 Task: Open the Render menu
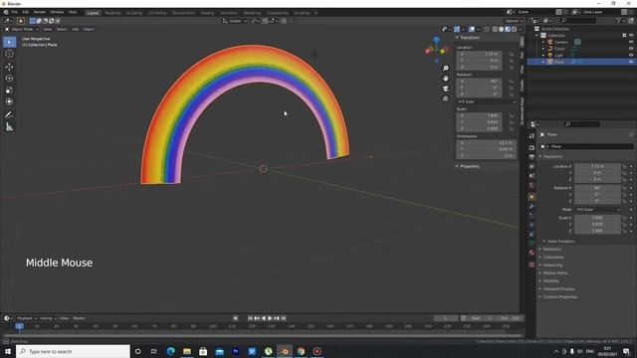coord(40,12)
